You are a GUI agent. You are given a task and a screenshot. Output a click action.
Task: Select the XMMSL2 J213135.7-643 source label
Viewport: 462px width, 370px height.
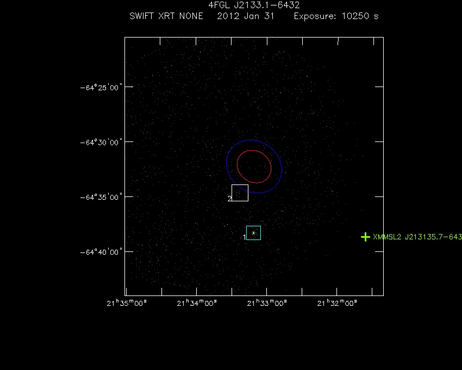417,237
